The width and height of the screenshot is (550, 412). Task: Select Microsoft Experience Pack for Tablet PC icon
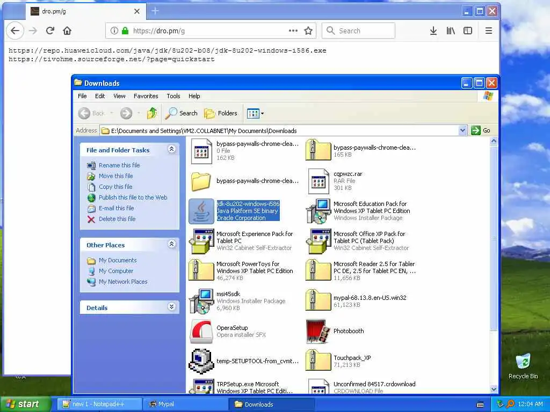201,241
